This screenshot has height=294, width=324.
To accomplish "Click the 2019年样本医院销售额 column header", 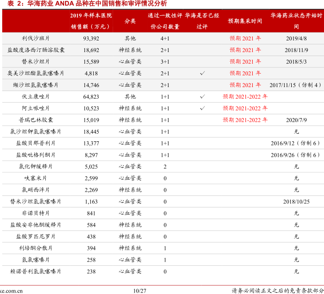I will [91, 21].
